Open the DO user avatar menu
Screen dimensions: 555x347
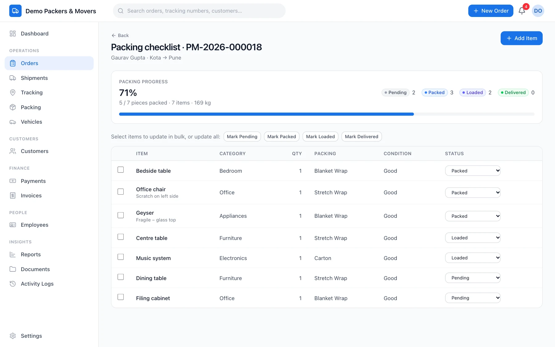click(x=538, y=11)
